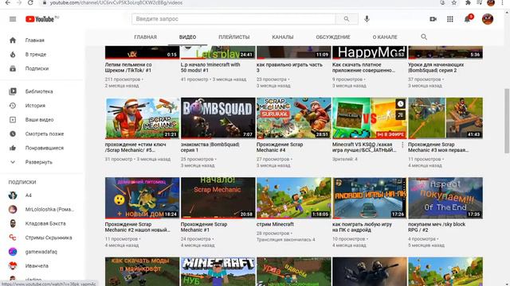Open Android игры на ПК thumbnail
This screenshot has height=286, width=510.
click(x=370, y=198)
